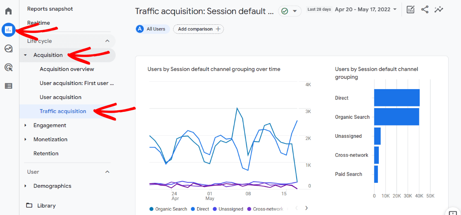Click the Share this report icon

pos(425,10)
